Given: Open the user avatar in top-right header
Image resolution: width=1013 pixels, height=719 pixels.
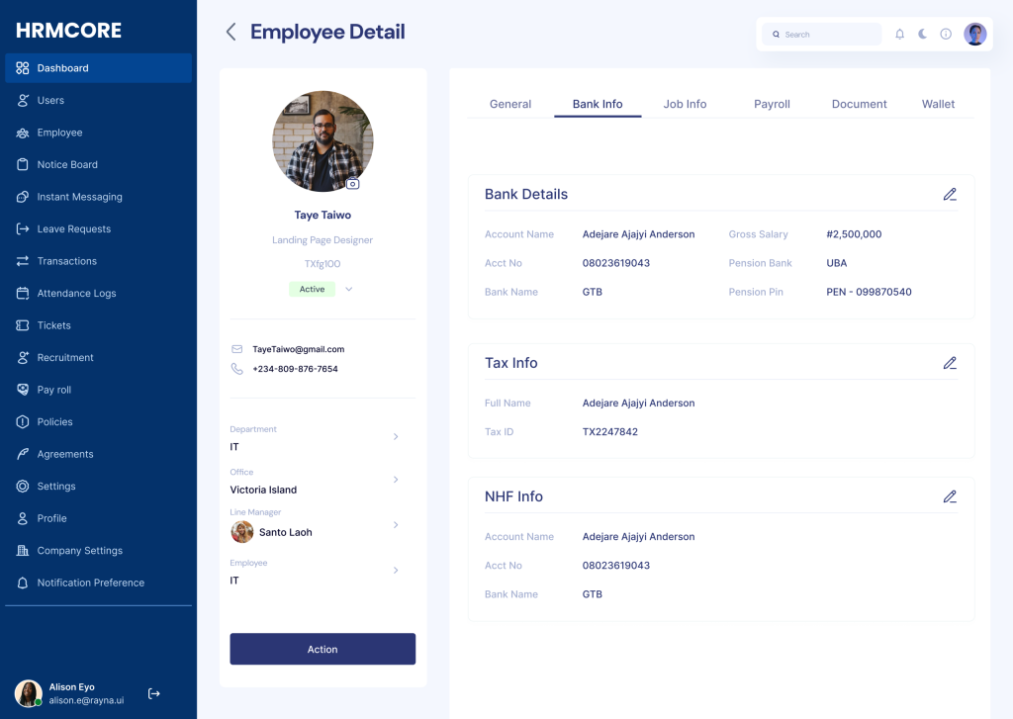Looking at the screenshot, I should (x=975, y=34).
